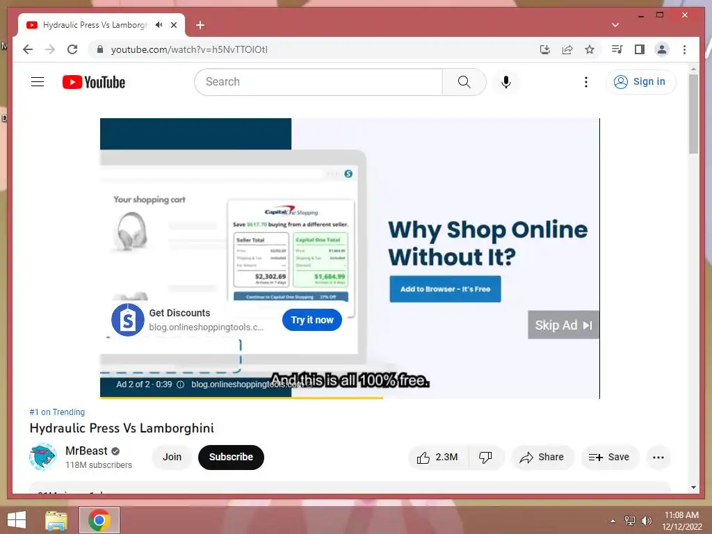
Task: Click the ad heading Why Shop Online Without It?
Action: pos(488,243)
